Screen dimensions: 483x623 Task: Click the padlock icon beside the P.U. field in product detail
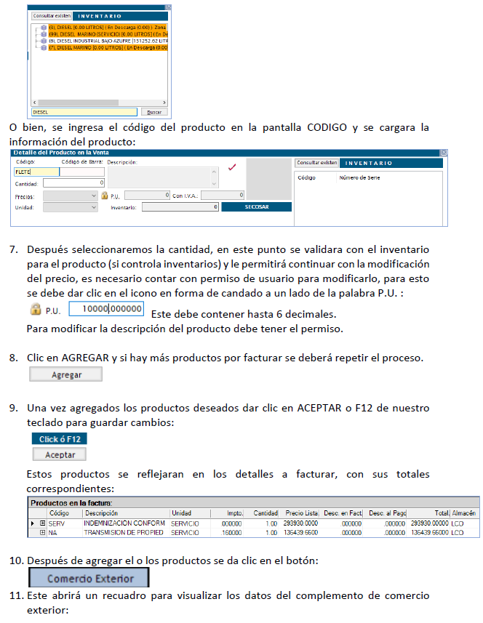(x=105, y=196)
